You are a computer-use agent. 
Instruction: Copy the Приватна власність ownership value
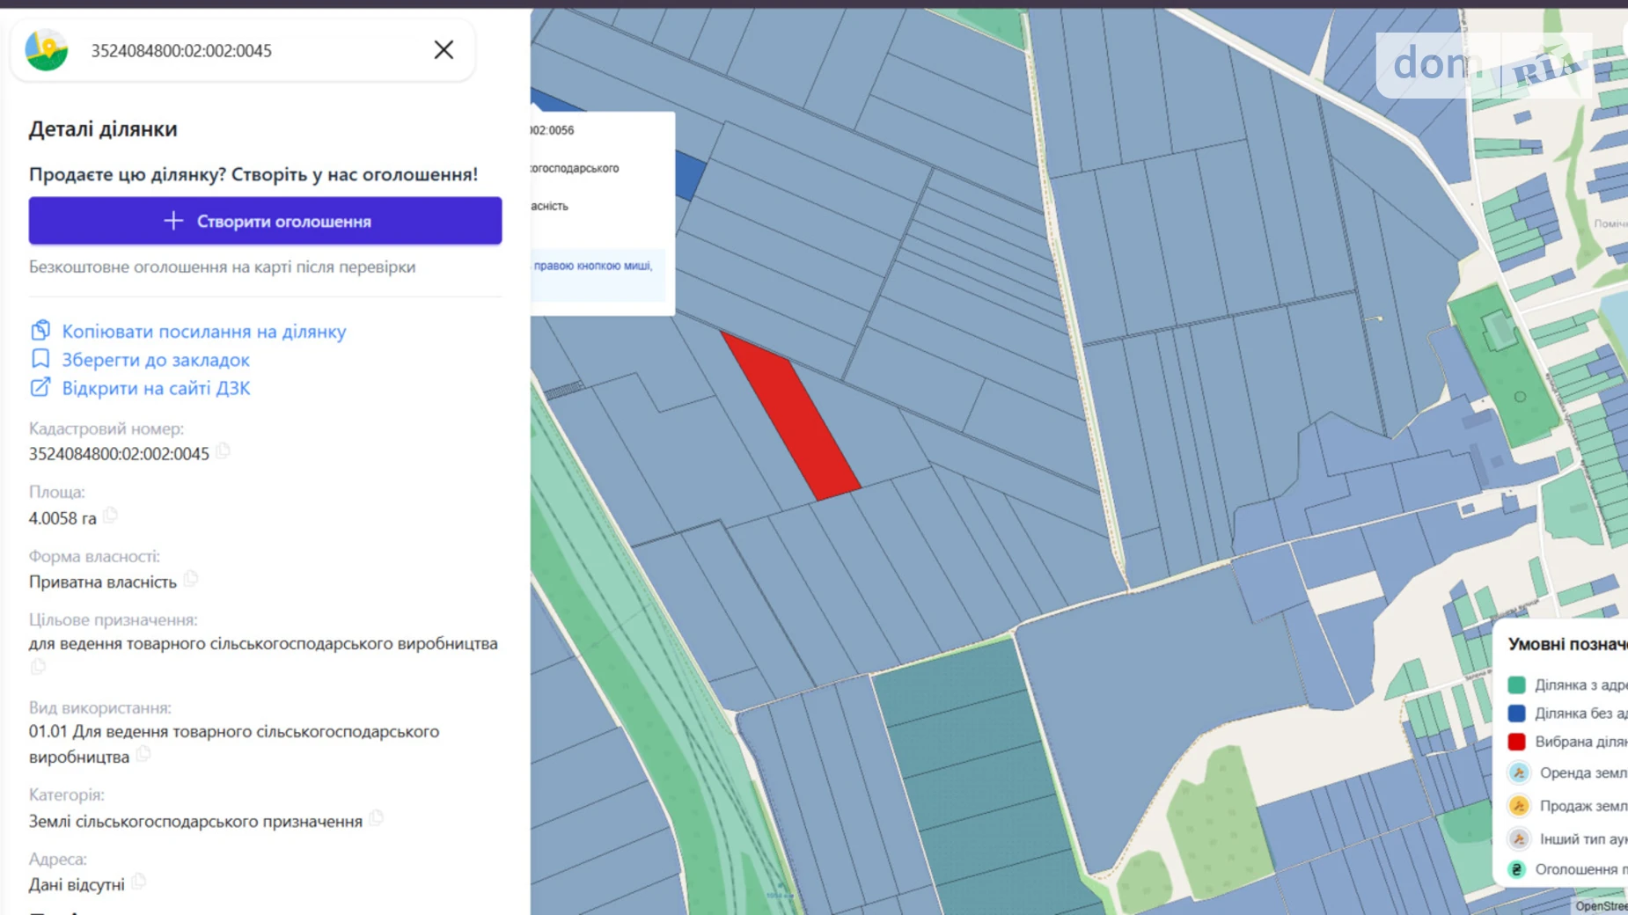click(191, 580)
